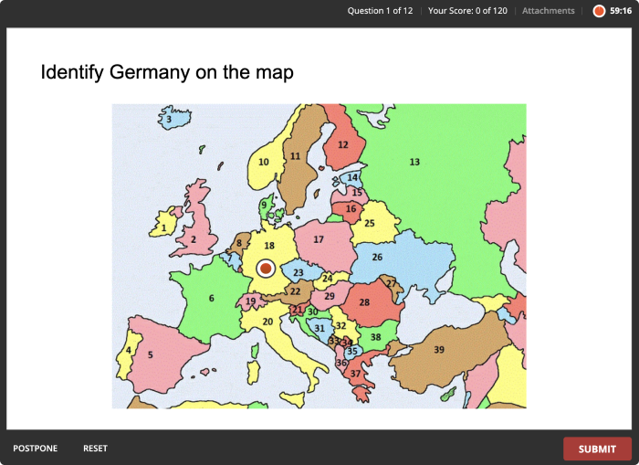Click the red hotspot marker on Germany
The width and height of the screenshot is (639, 465).
[266, 269]
